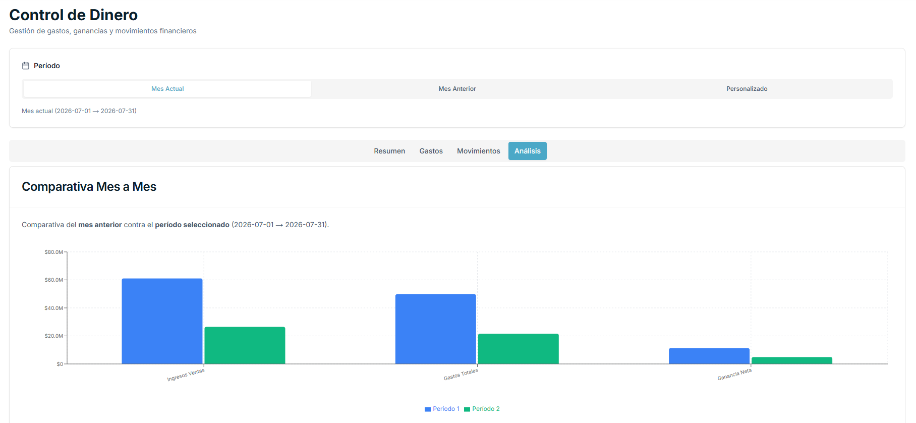Go to the Gastos tab
This screenshot has width=916, height=423.
pos(431,151)
